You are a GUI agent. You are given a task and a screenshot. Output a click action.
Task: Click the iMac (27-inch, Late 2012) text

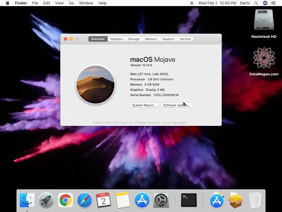pyautogui.click(x=149, y=74)
